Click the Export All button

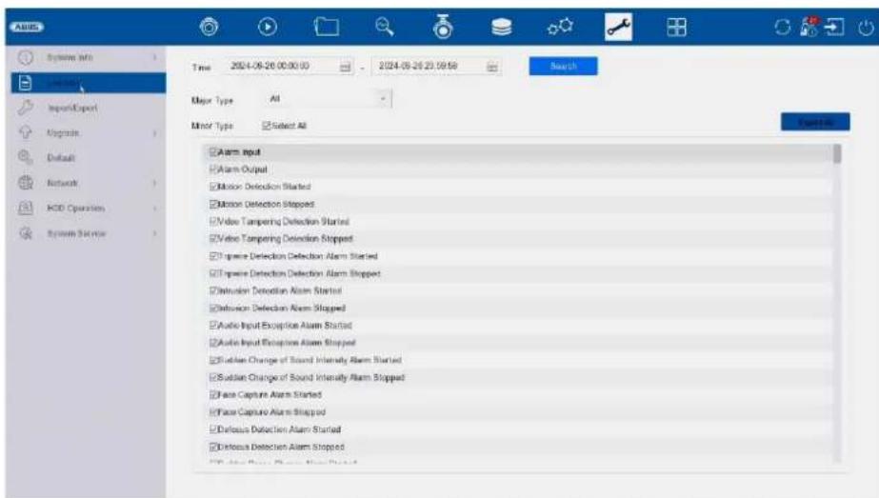click(x=815, y=122)
